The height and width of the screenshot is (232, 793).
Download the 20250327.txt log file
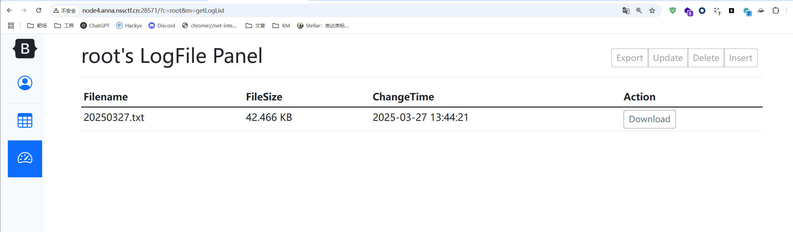click(649, 119)
